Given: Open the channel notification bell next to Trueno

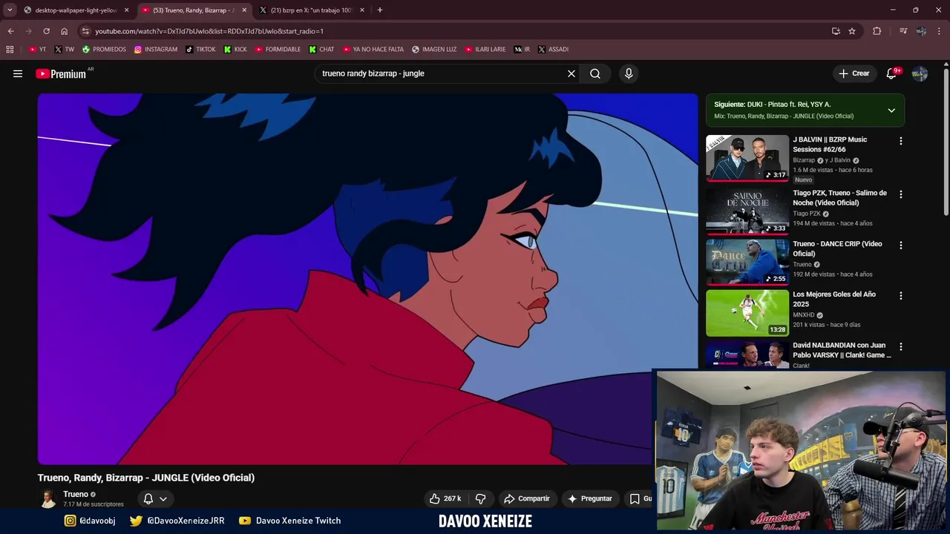Looking at the screenshot, I should coord(148,498).
